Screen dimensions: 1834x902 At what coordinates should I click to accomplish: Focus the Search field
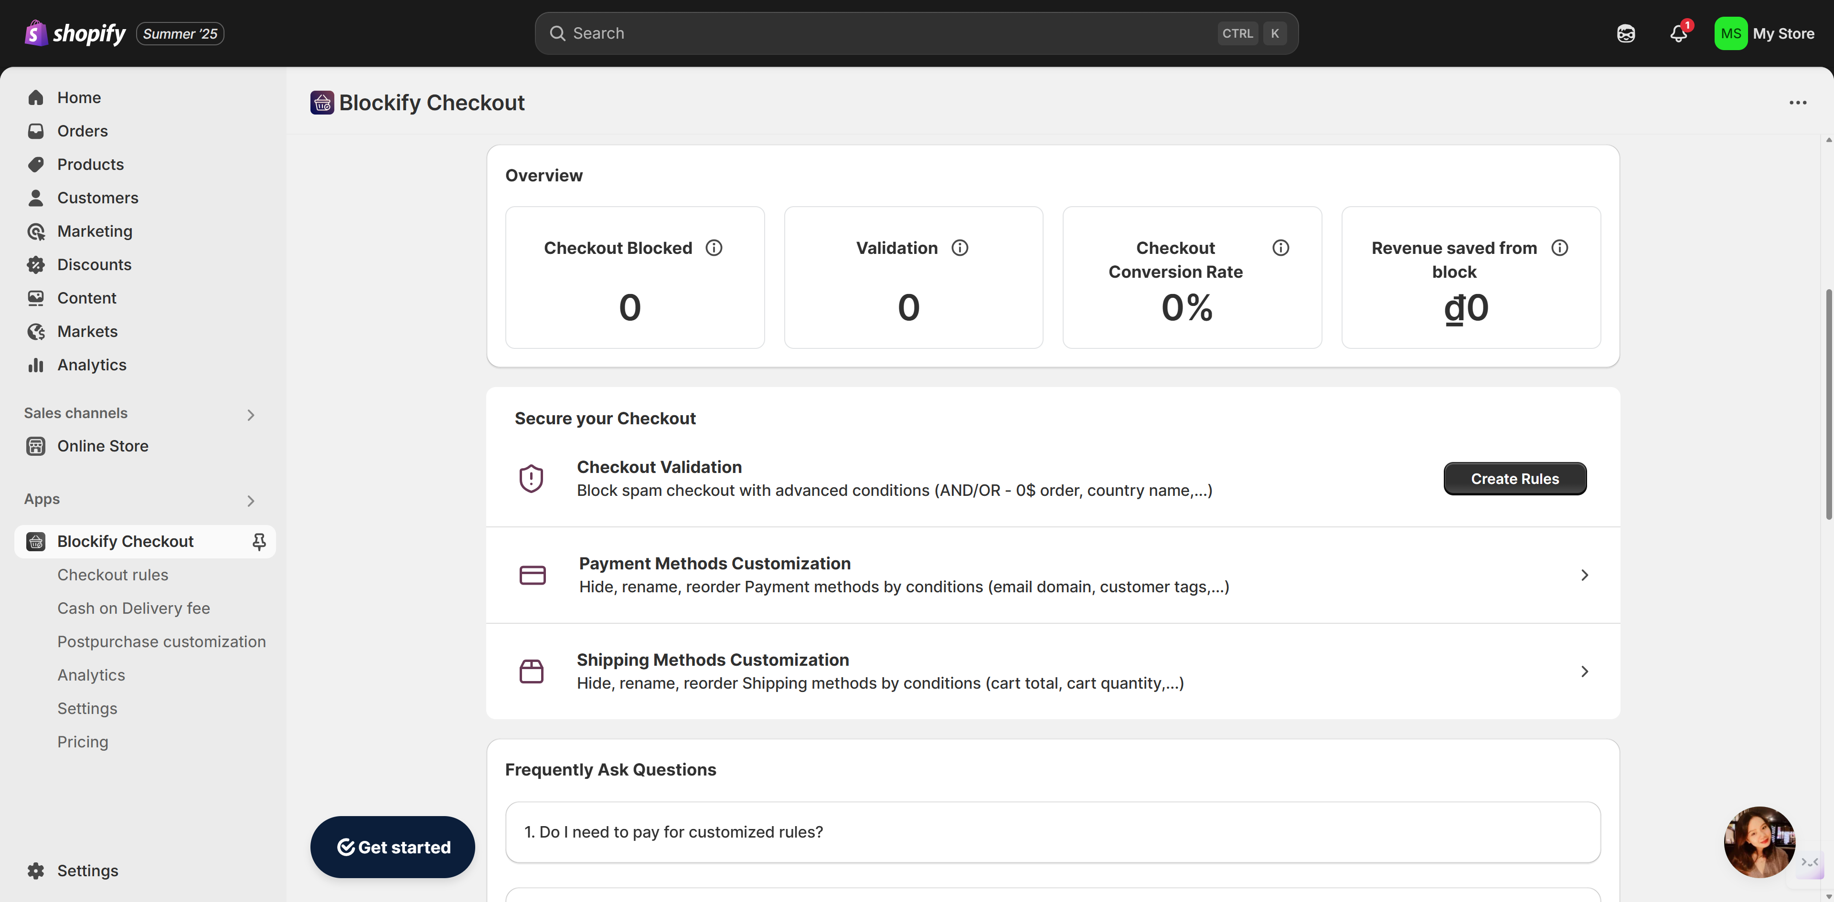(917, 33)
